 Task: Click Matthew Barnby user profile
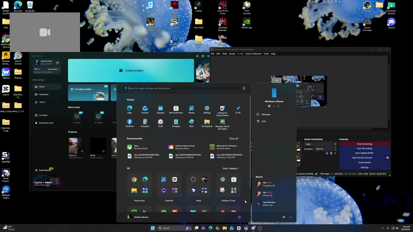[138, 217]
